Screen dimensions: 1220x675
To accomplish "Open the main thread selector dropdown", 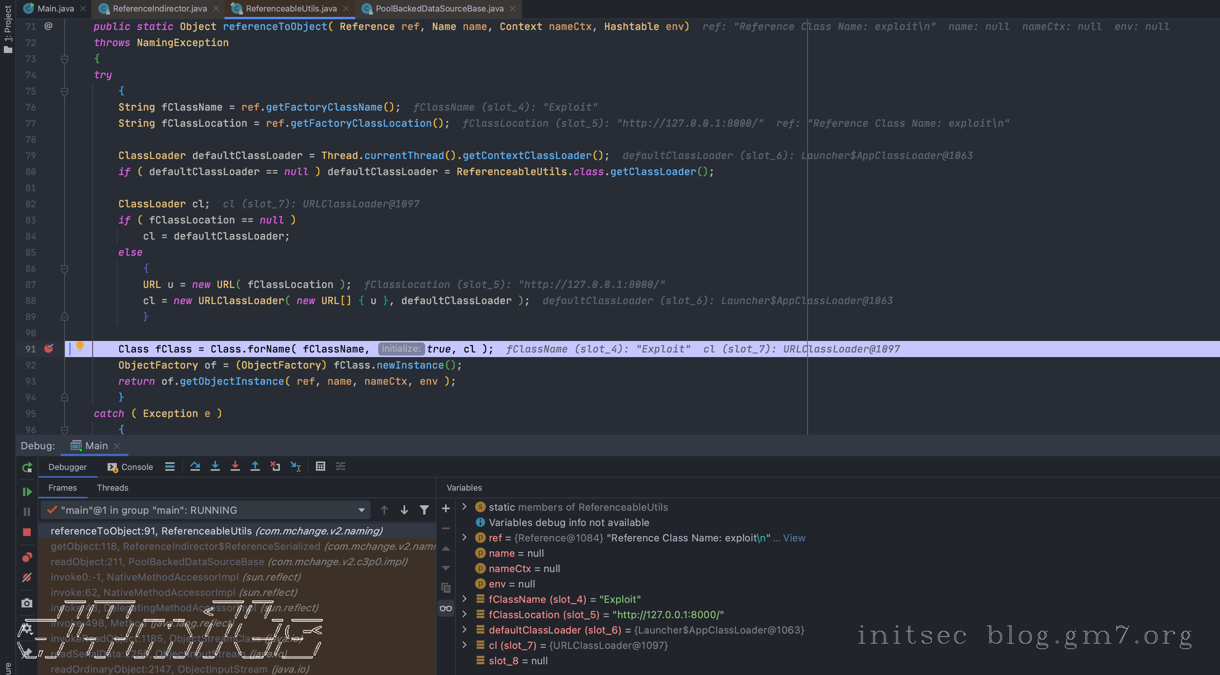I will pyautogui.click(x=361, y=510).
